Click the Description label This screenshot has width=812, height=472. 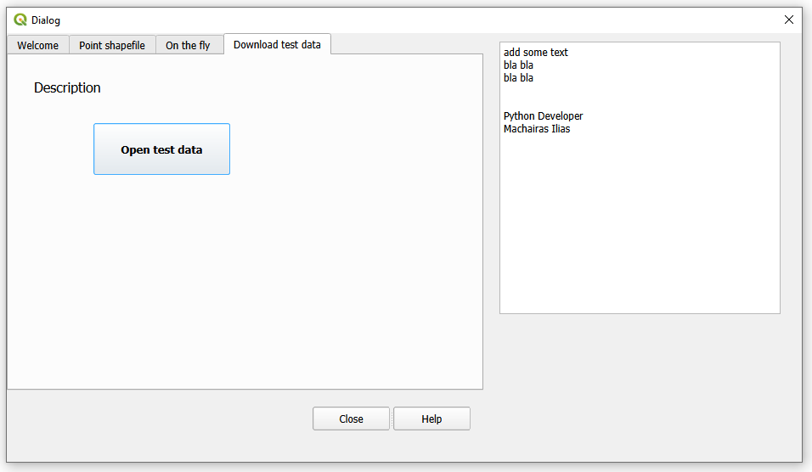click(67, 88)
